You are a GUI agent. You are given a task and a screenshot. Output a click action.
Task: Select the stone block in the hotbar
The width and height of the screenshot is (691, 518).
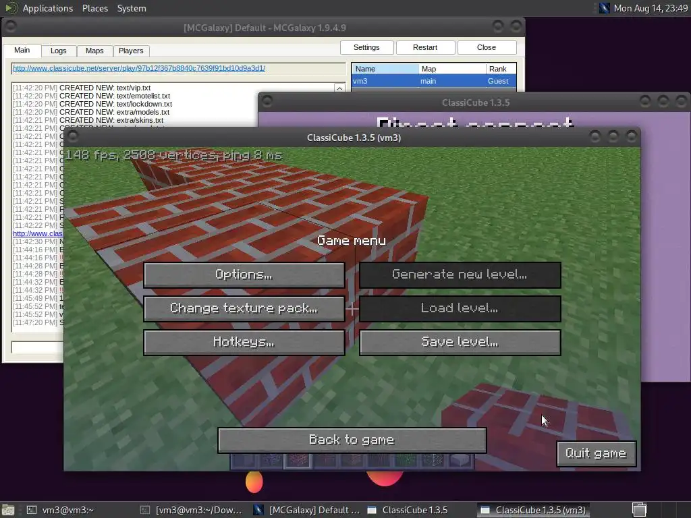[244, 461]
